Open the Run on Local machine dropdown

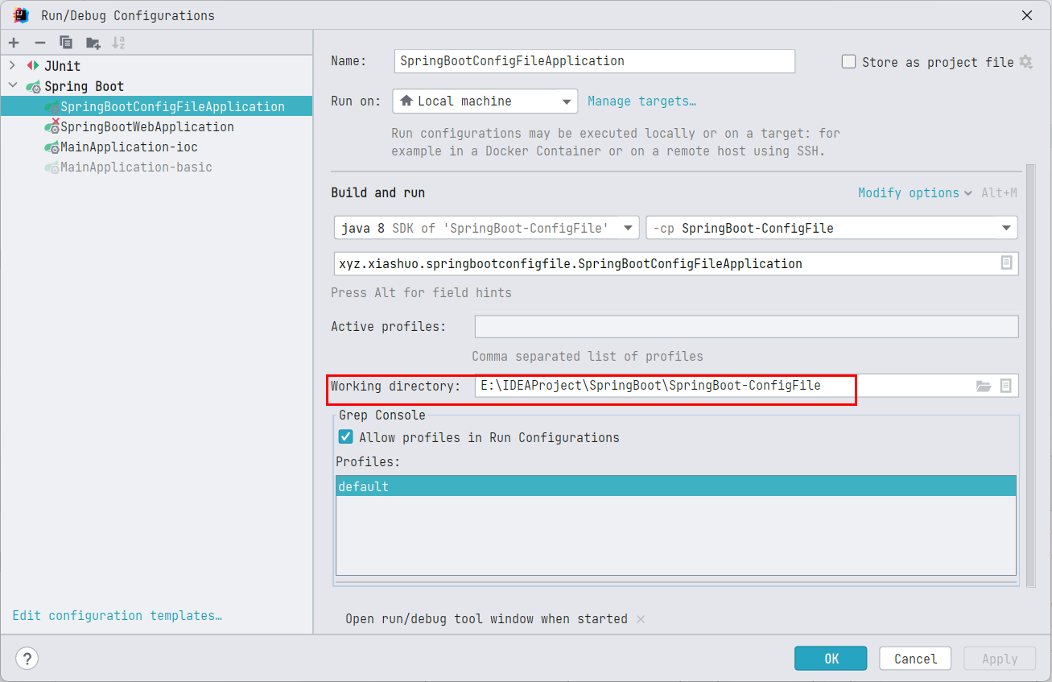[x=485, y=101]
